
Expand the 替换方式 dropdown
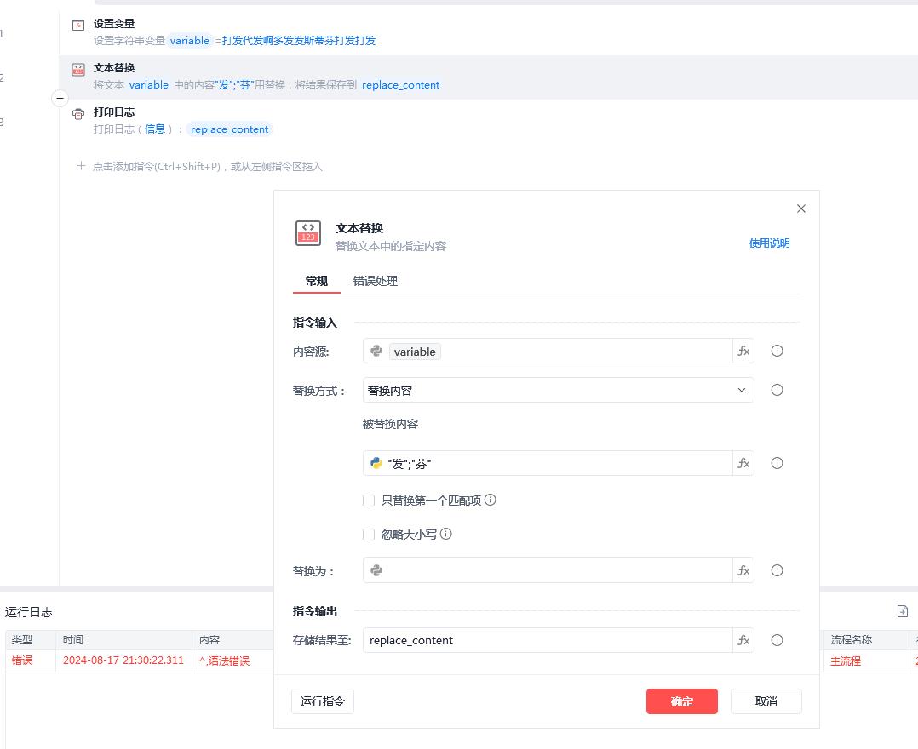click(558, 391)
